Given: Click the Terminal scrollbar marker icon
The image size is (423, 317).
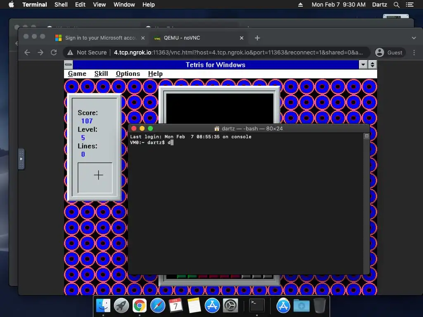Looking at the screenshot, I should pyautogui.click(x=367, y=136).
